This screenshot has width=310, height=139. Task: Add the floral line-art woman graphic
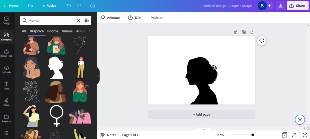point(31,91)
